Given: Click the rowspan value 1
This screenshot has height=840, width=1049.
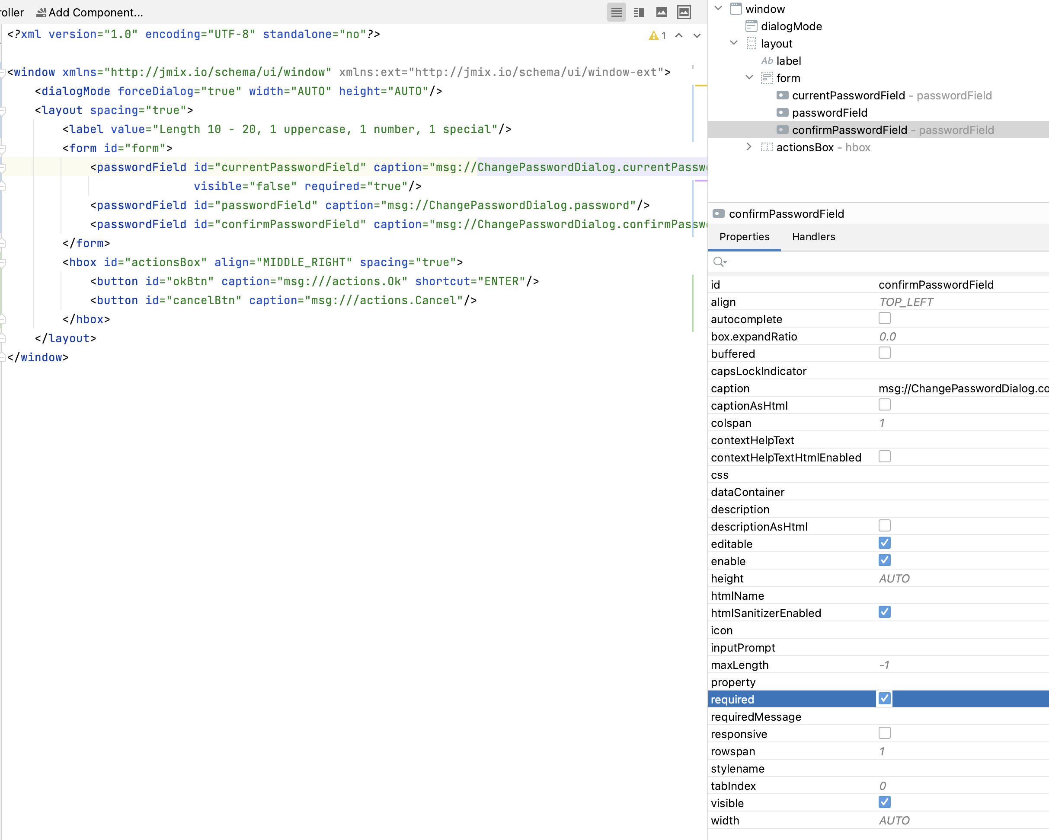Looking at the screenshot, I should click(882, 751).
